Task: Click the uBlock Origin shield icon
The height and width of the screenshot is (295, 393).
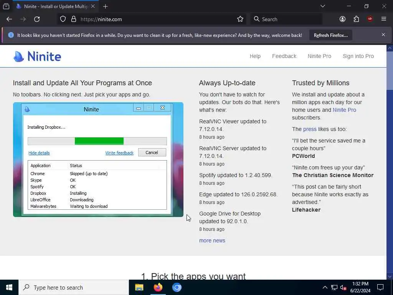Action: tap(370, 19)
